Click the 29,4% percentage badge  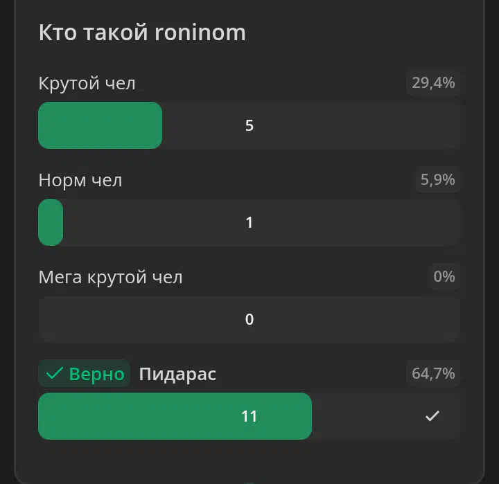[433, 82]
